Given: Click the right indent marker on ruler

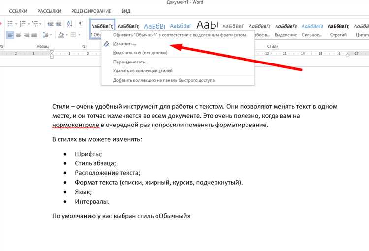Looking at the screenshot, I should point(347,54).
